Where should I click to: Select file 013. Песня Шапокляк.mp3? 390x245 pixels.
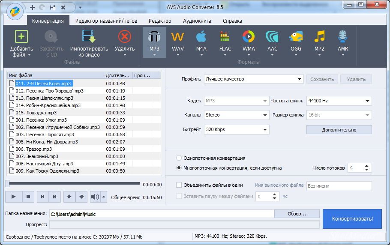pos(44,98)
